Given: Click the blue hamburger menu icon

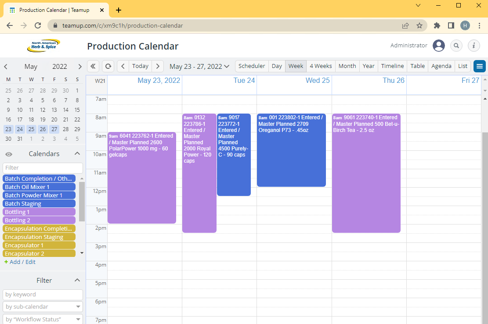Looking at the screenshot, I should (480, 66).
